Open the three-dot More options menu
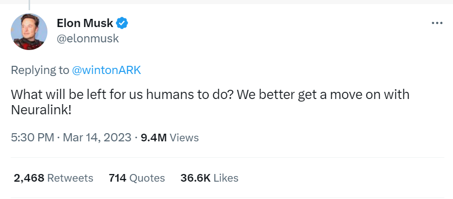 [x=437, y=23]
